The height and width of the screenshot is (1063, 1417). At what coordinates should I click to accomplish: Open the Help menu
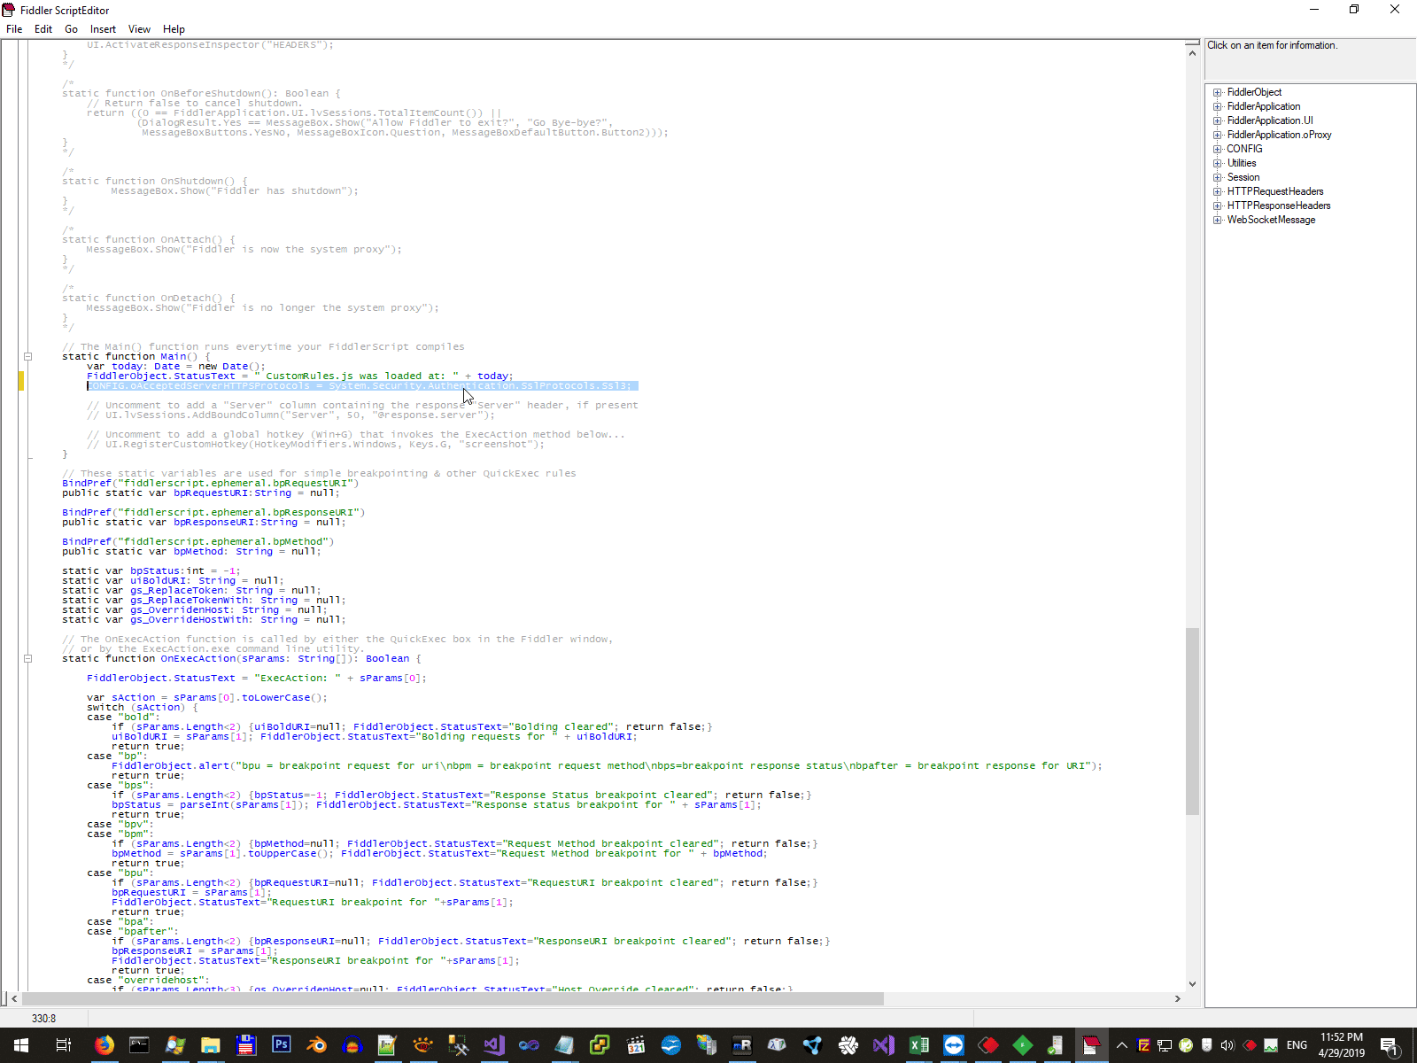[174, 29]
